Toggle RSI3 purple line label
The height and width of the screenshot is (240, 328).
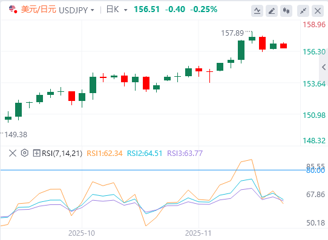185,154
